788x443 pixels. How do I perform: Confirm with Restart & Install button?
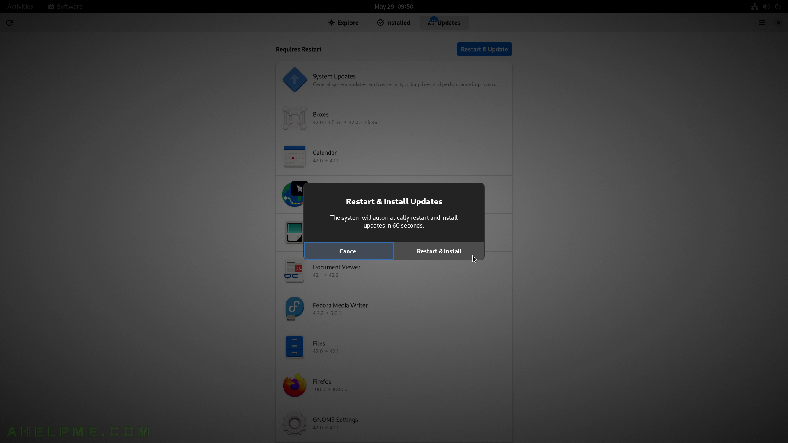pos(439,251)
